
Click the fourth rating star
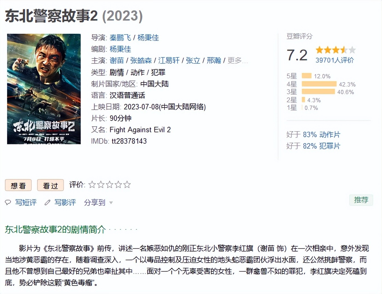(x=118, y=185)
